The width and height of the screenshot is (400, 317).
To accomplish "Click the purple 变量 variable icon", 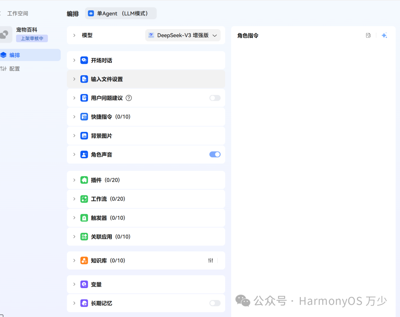I will tap(84, 284).
